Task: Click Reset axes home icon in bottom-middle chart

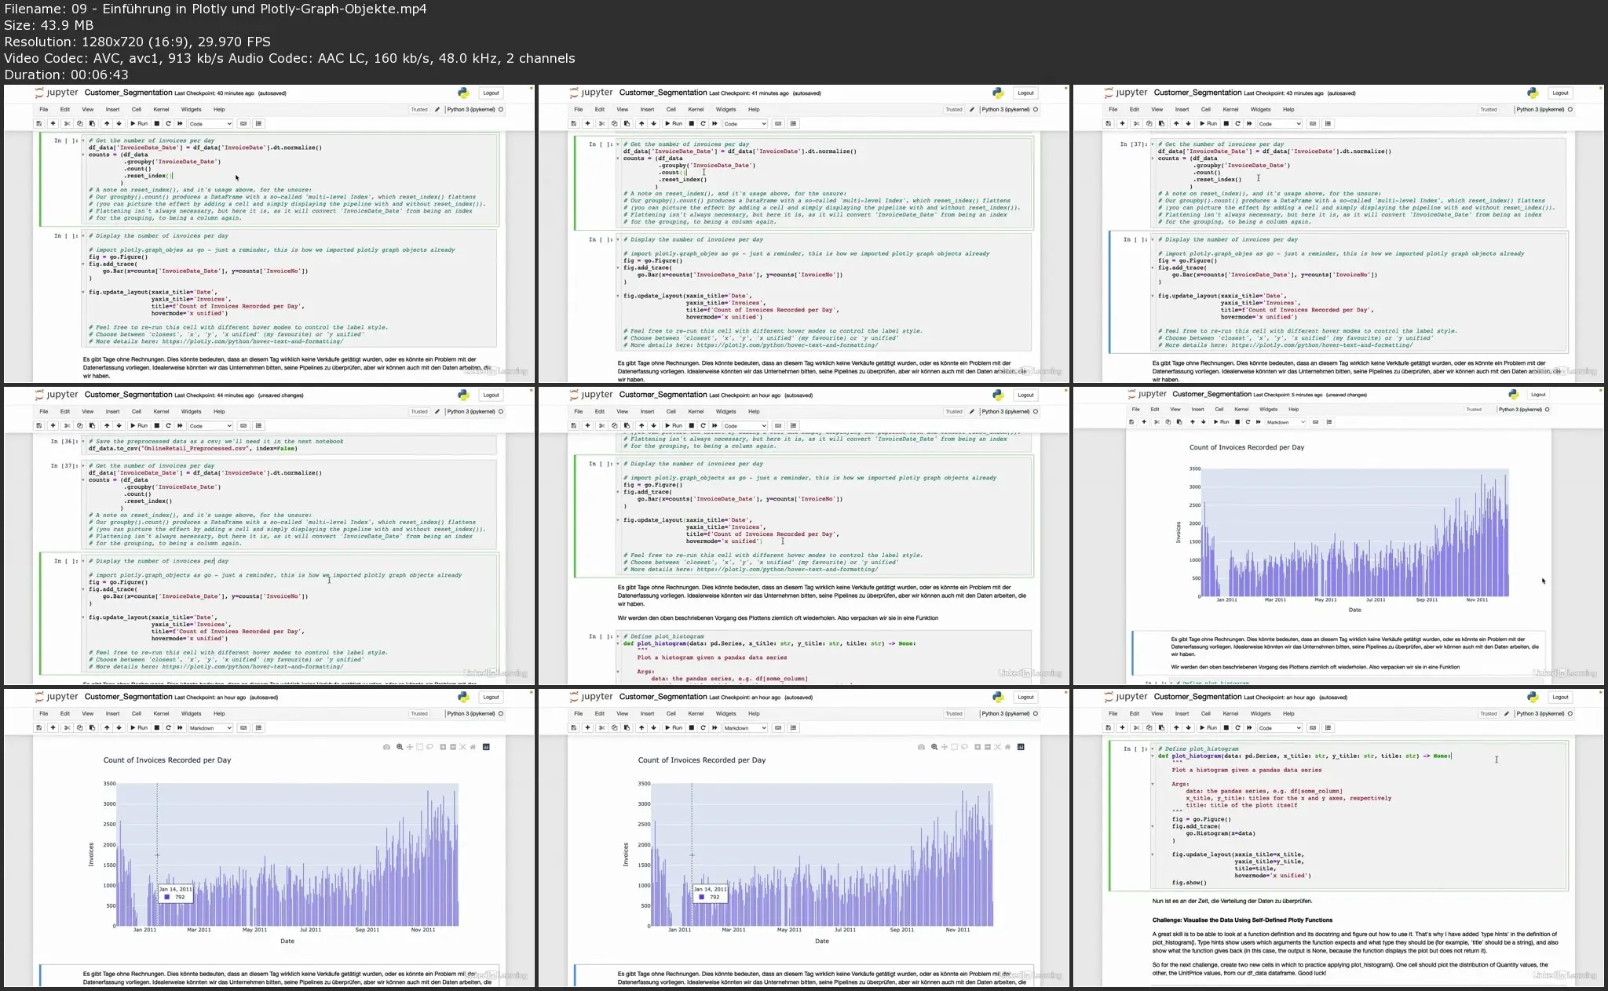Action: click(x=1007, y=747)
